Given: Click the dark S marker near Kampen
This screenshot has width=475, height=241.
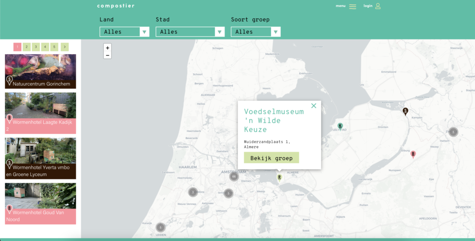Looking at the screenshot, I should pyautogui.click(x=405, y=111).
